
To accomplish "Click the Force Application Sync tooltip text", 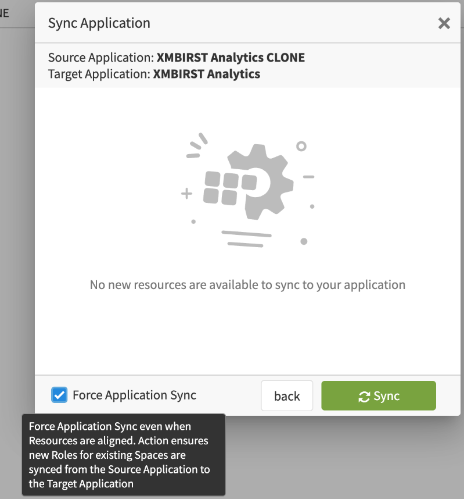I will coord(123,455).
